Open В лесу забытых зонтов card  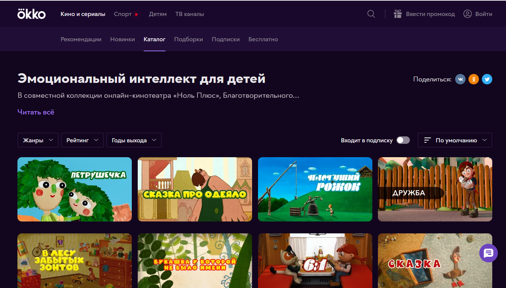75,261
